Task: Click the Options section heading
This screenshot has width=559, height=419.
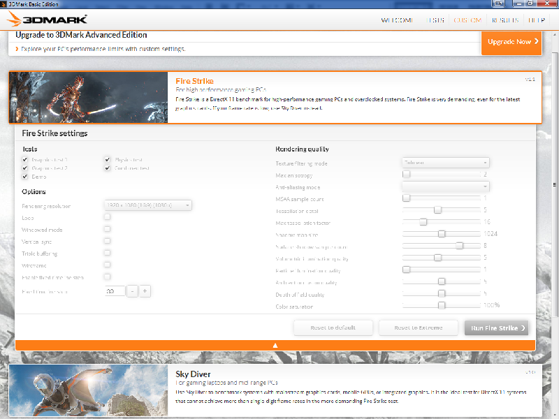Action: (34, 191)
